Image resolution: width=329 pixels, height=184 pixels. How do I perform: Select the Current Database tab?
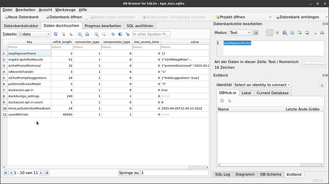click(x=272, y=93)
